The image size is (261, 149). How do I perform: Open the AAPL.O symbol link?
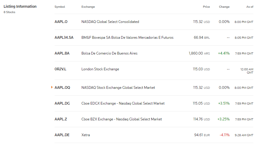pyautogui.click(x=61, y=22)
